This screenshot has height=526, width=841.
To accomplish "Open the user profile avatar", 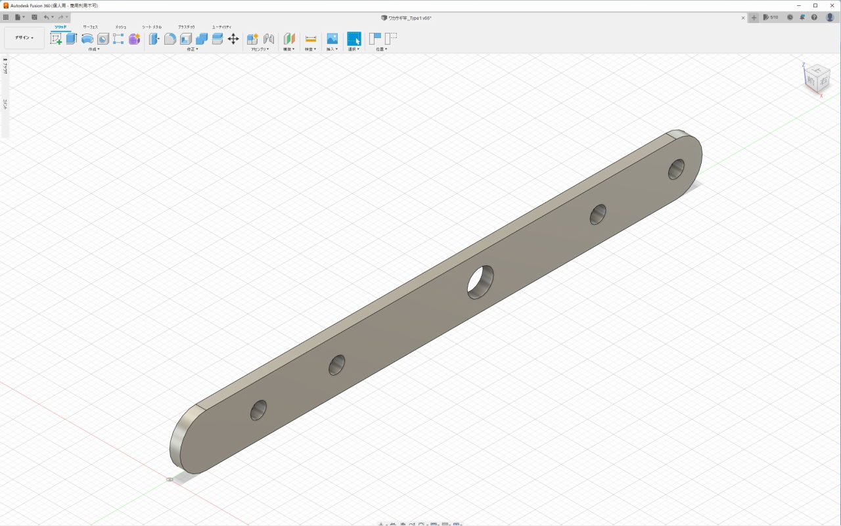I will [x=830, y=18].
